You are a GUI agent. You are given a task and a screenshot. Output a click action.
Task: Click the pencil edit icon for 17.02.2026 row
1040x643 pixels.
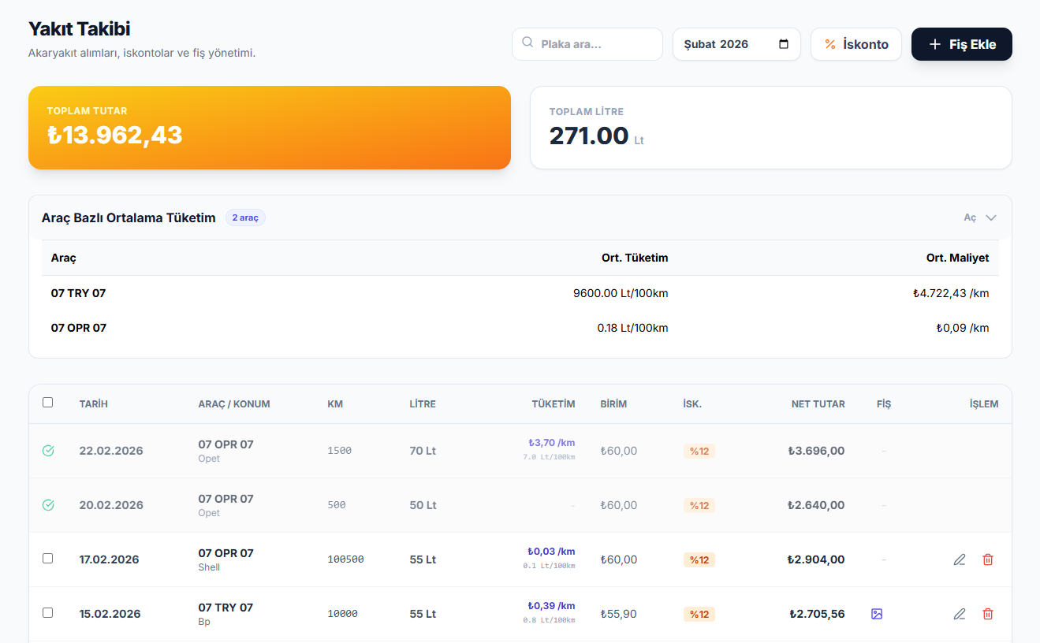(959, 559)
